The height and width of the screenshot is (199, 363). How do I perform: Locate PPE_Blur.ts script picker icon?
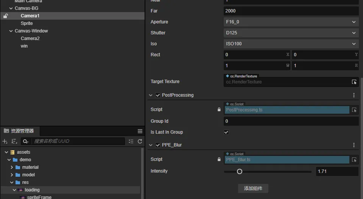click(354, 160)
